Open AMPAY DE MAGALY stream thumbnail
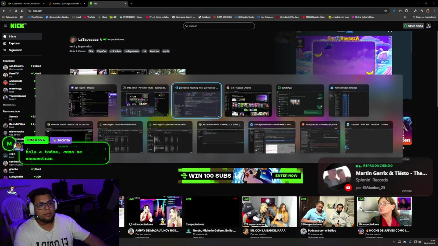Image resolution: width=438 pixels, height=246 pixels. pos(154,211)
